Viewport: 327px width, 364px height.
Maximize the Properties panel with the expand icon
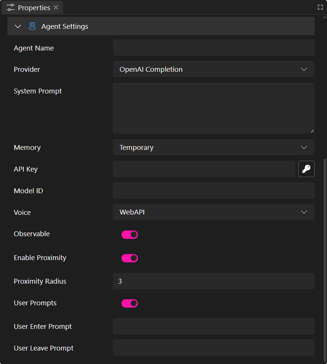coord(320,7)
